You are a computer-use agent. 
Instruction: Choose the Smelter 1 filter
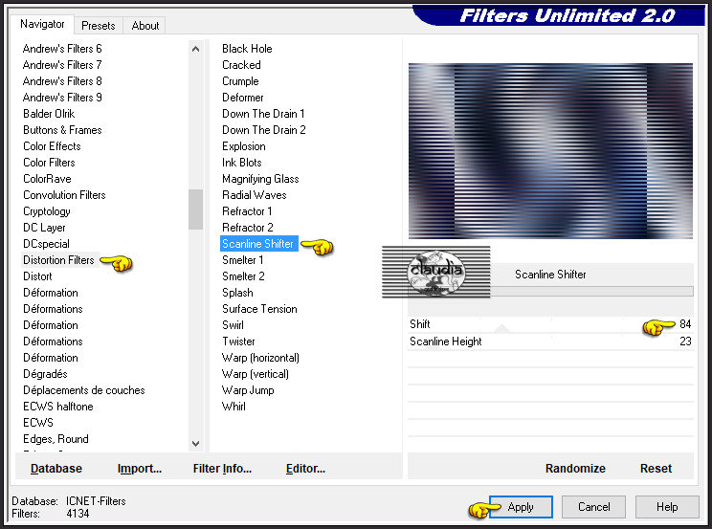tap(242, 260)
